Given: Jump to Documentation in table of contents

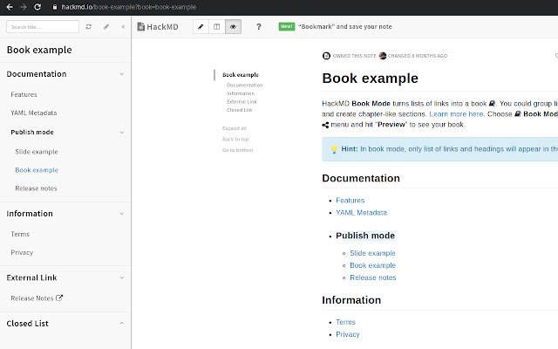Looking at the screenshot, I should [244, 86].
